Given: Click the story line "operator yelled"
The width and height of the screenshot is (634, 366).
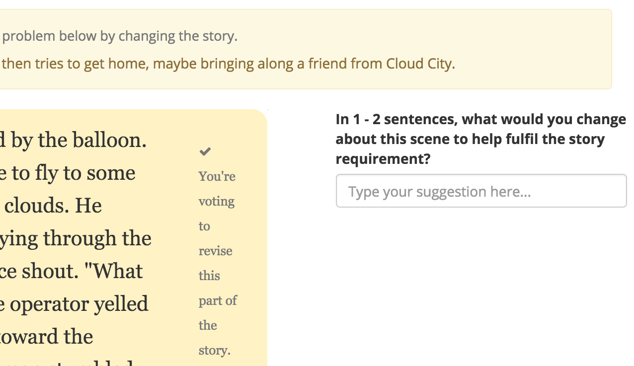Looking at the screenshot, I should tap(79, 304).
